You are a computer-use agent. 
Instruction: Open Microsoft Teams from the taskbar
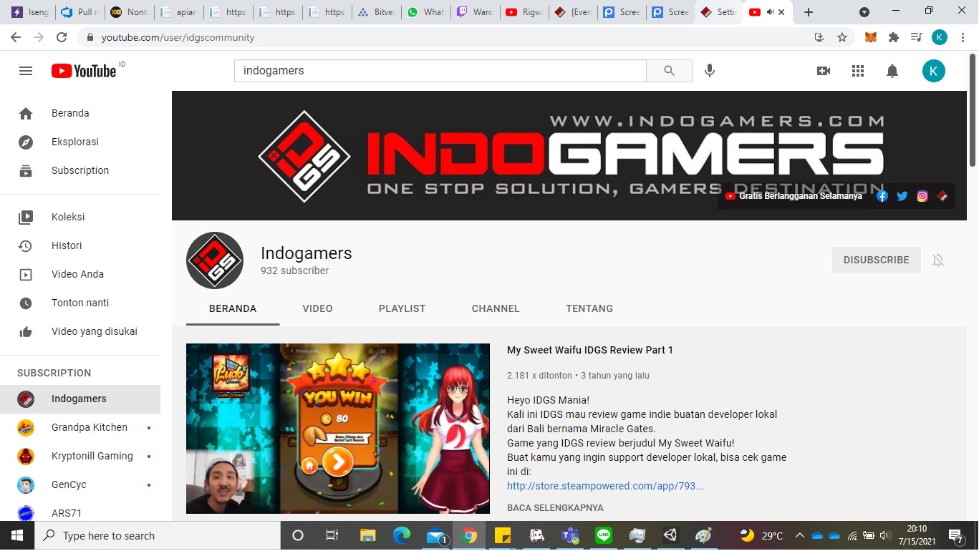571,535
